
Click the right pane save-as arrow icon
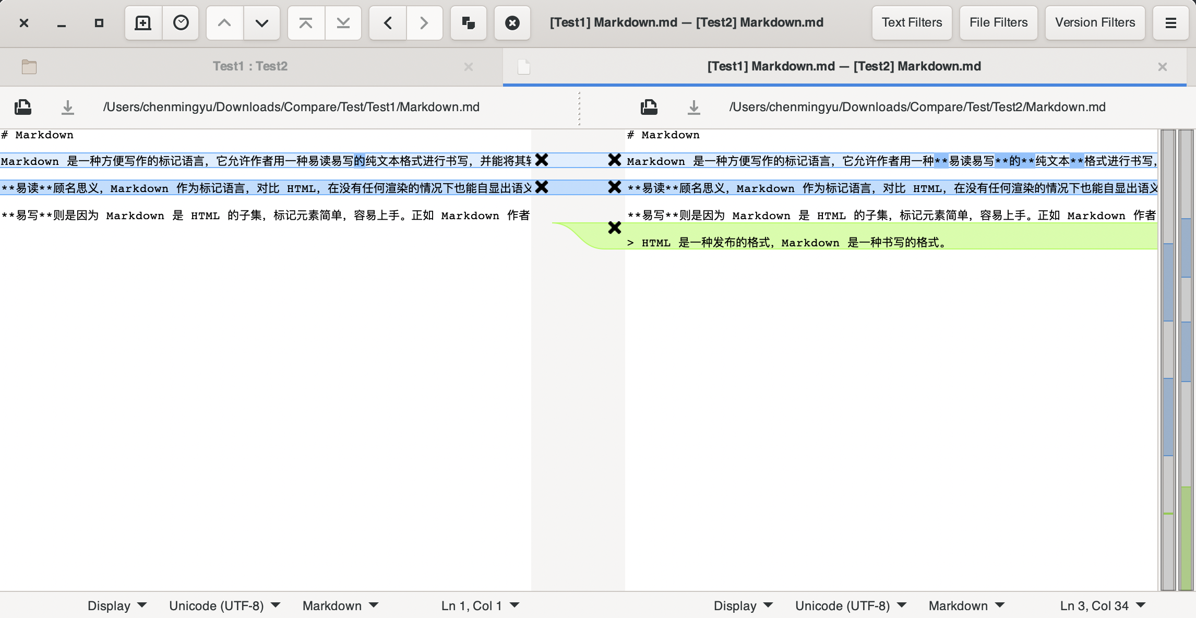click(694, 108)
